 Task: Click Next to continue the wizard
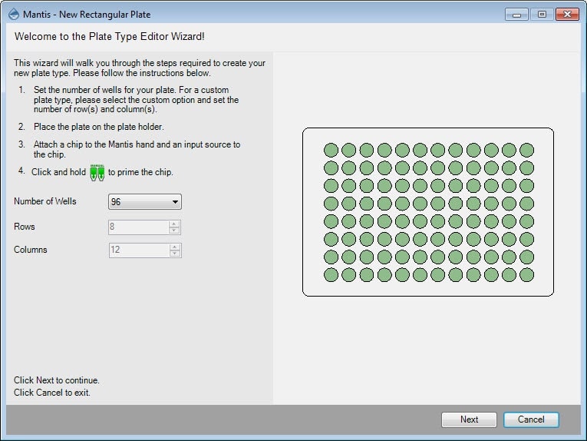click(469, 419)
